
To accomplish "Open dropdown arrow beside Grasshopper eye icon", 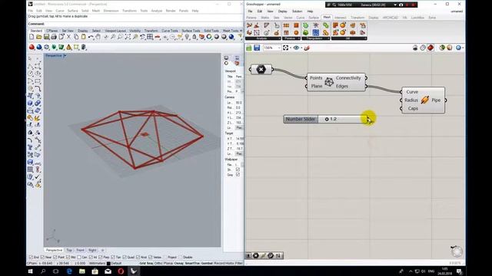I will point(301,48).
